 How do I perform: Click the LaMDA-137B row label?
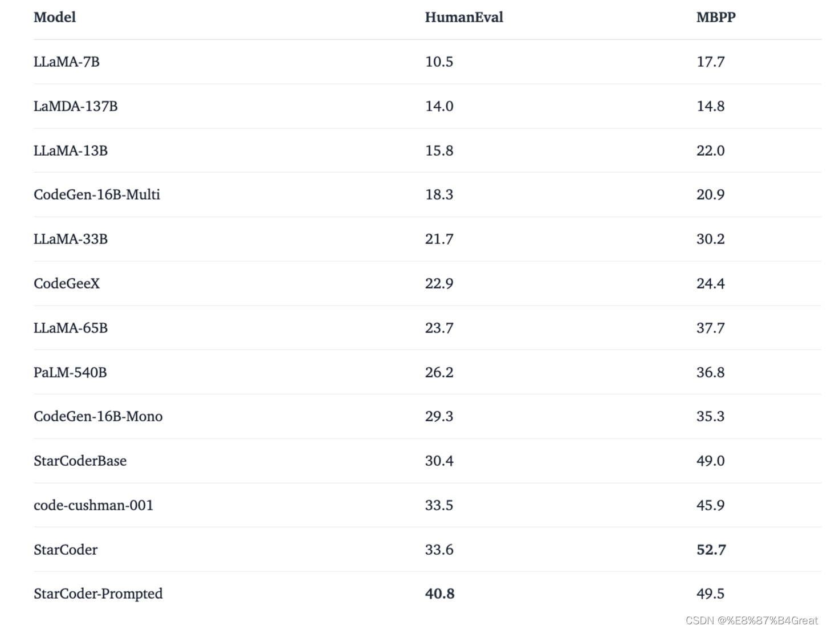coord(76,106)
